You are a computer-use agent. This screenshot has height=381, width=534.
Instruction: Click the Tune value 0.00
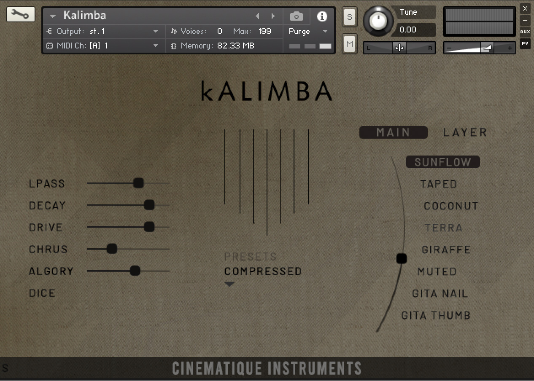(408, 30)
